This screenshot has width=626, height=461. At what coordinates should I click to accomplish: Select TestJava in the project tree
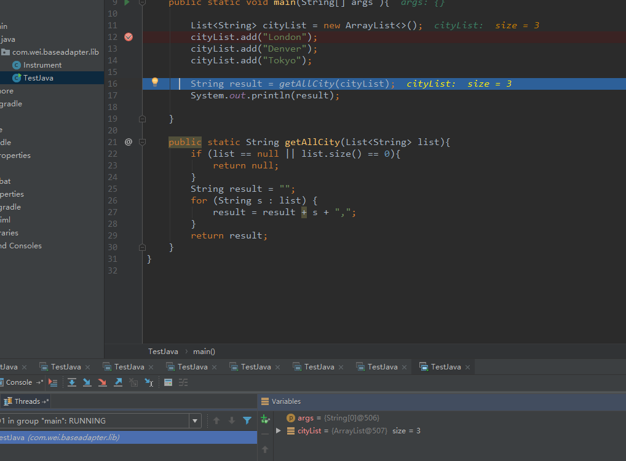pos(38,78)
